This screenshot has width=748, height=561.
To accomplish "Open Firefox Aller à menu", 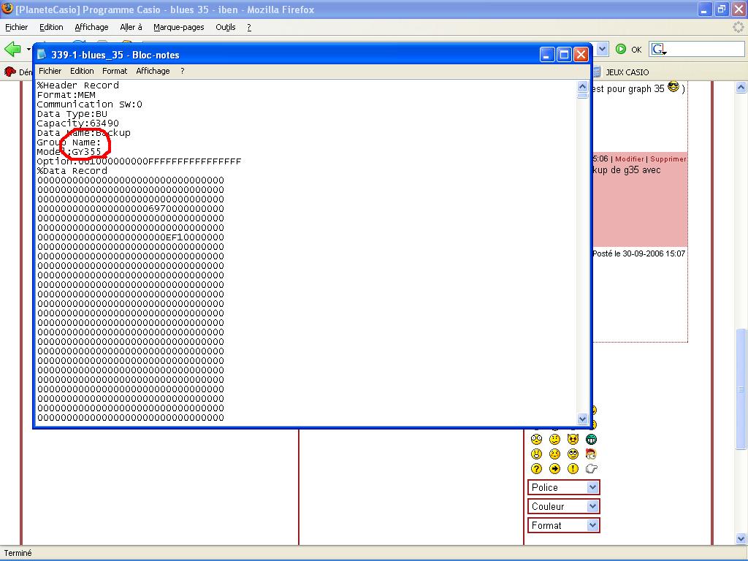I will (131, 27).
